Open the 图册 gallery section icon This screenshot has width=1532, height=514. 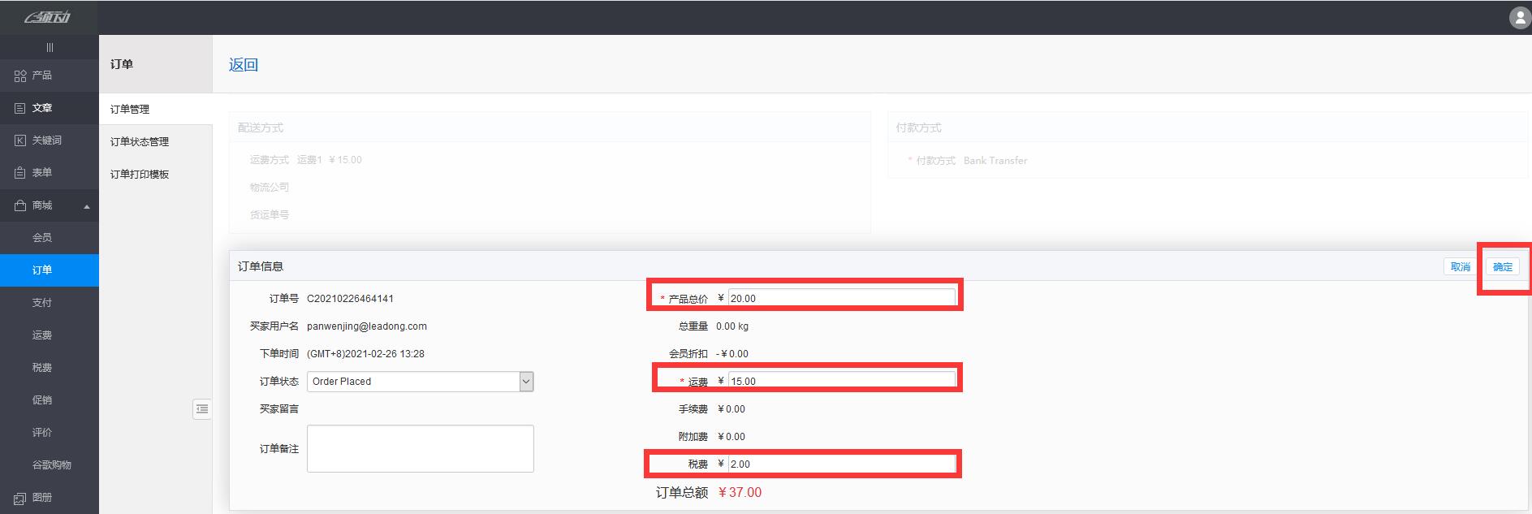tap(20, 498)
